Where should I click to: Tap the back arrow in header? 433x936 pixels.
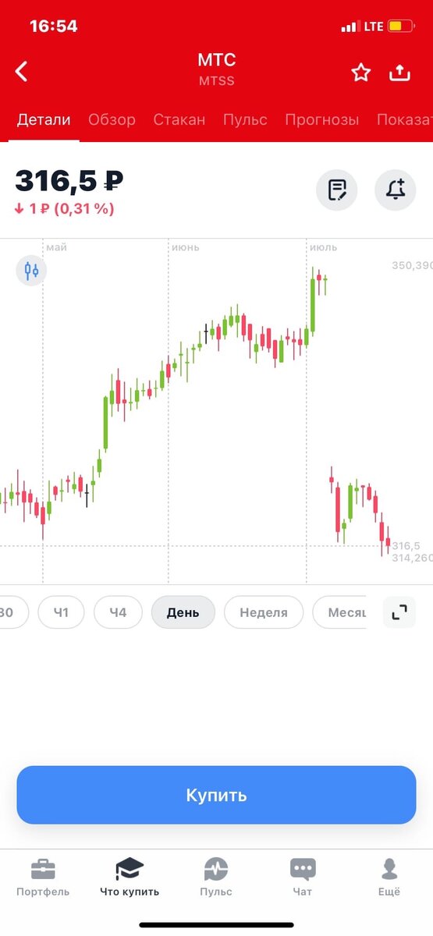(x=22, y=72)
